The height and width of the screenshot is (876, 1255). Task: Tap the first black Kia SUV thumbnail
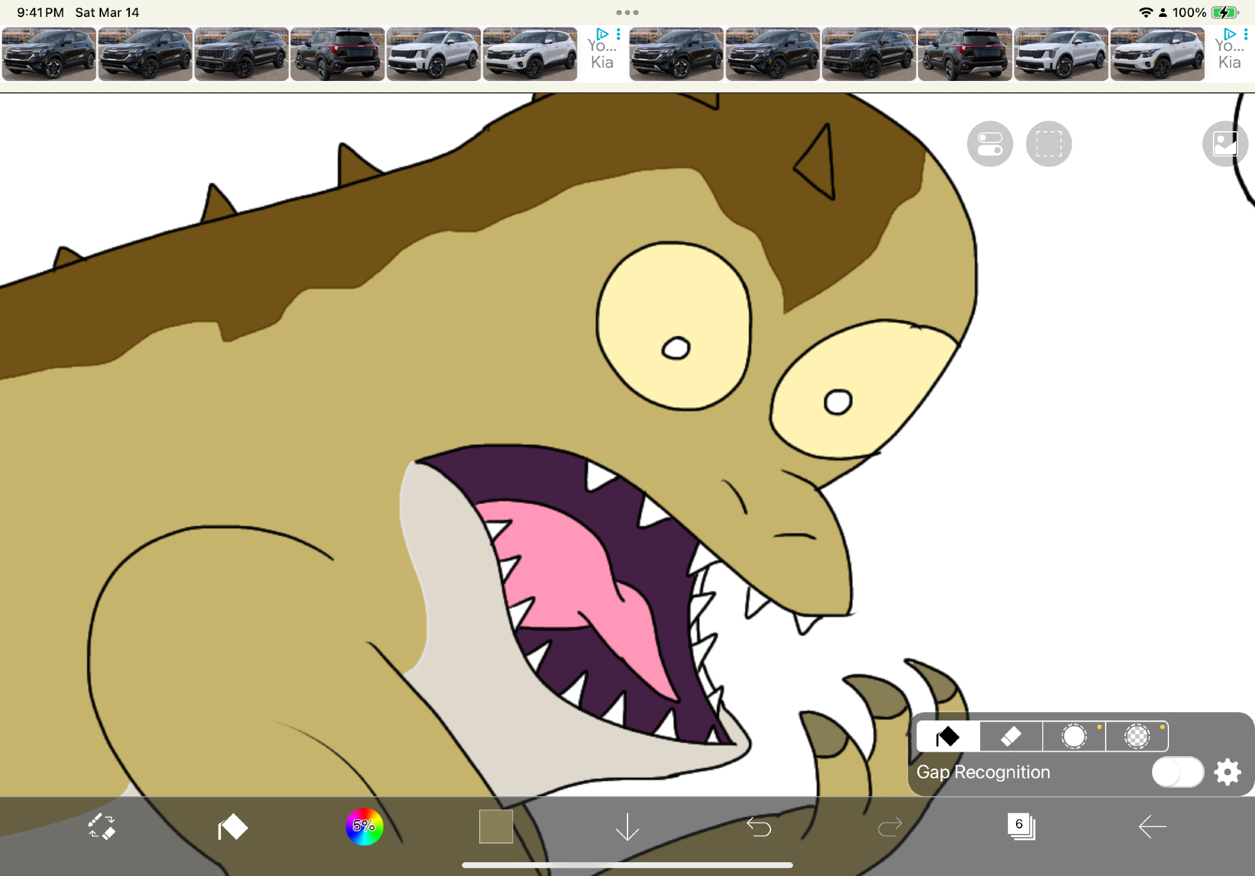49,54
